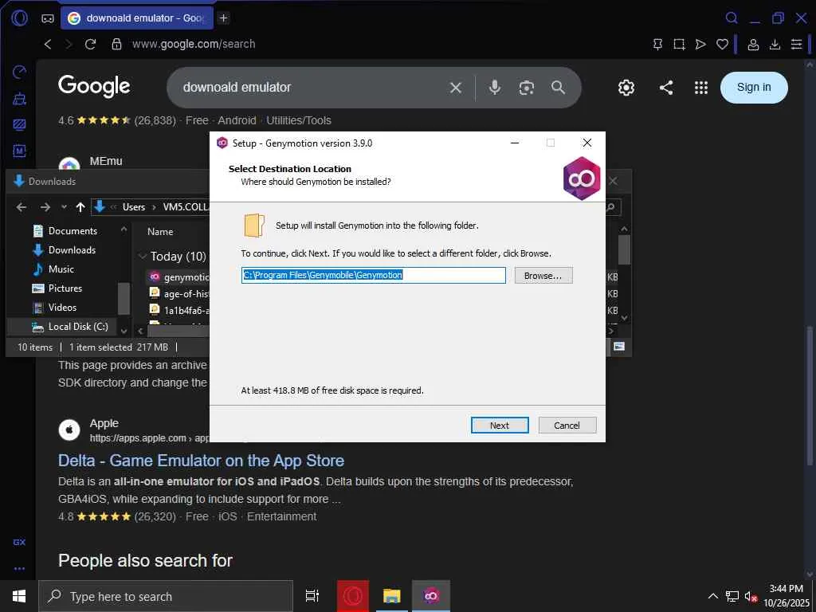
Task: Click the address bar URL text
Action: point(194,45)
